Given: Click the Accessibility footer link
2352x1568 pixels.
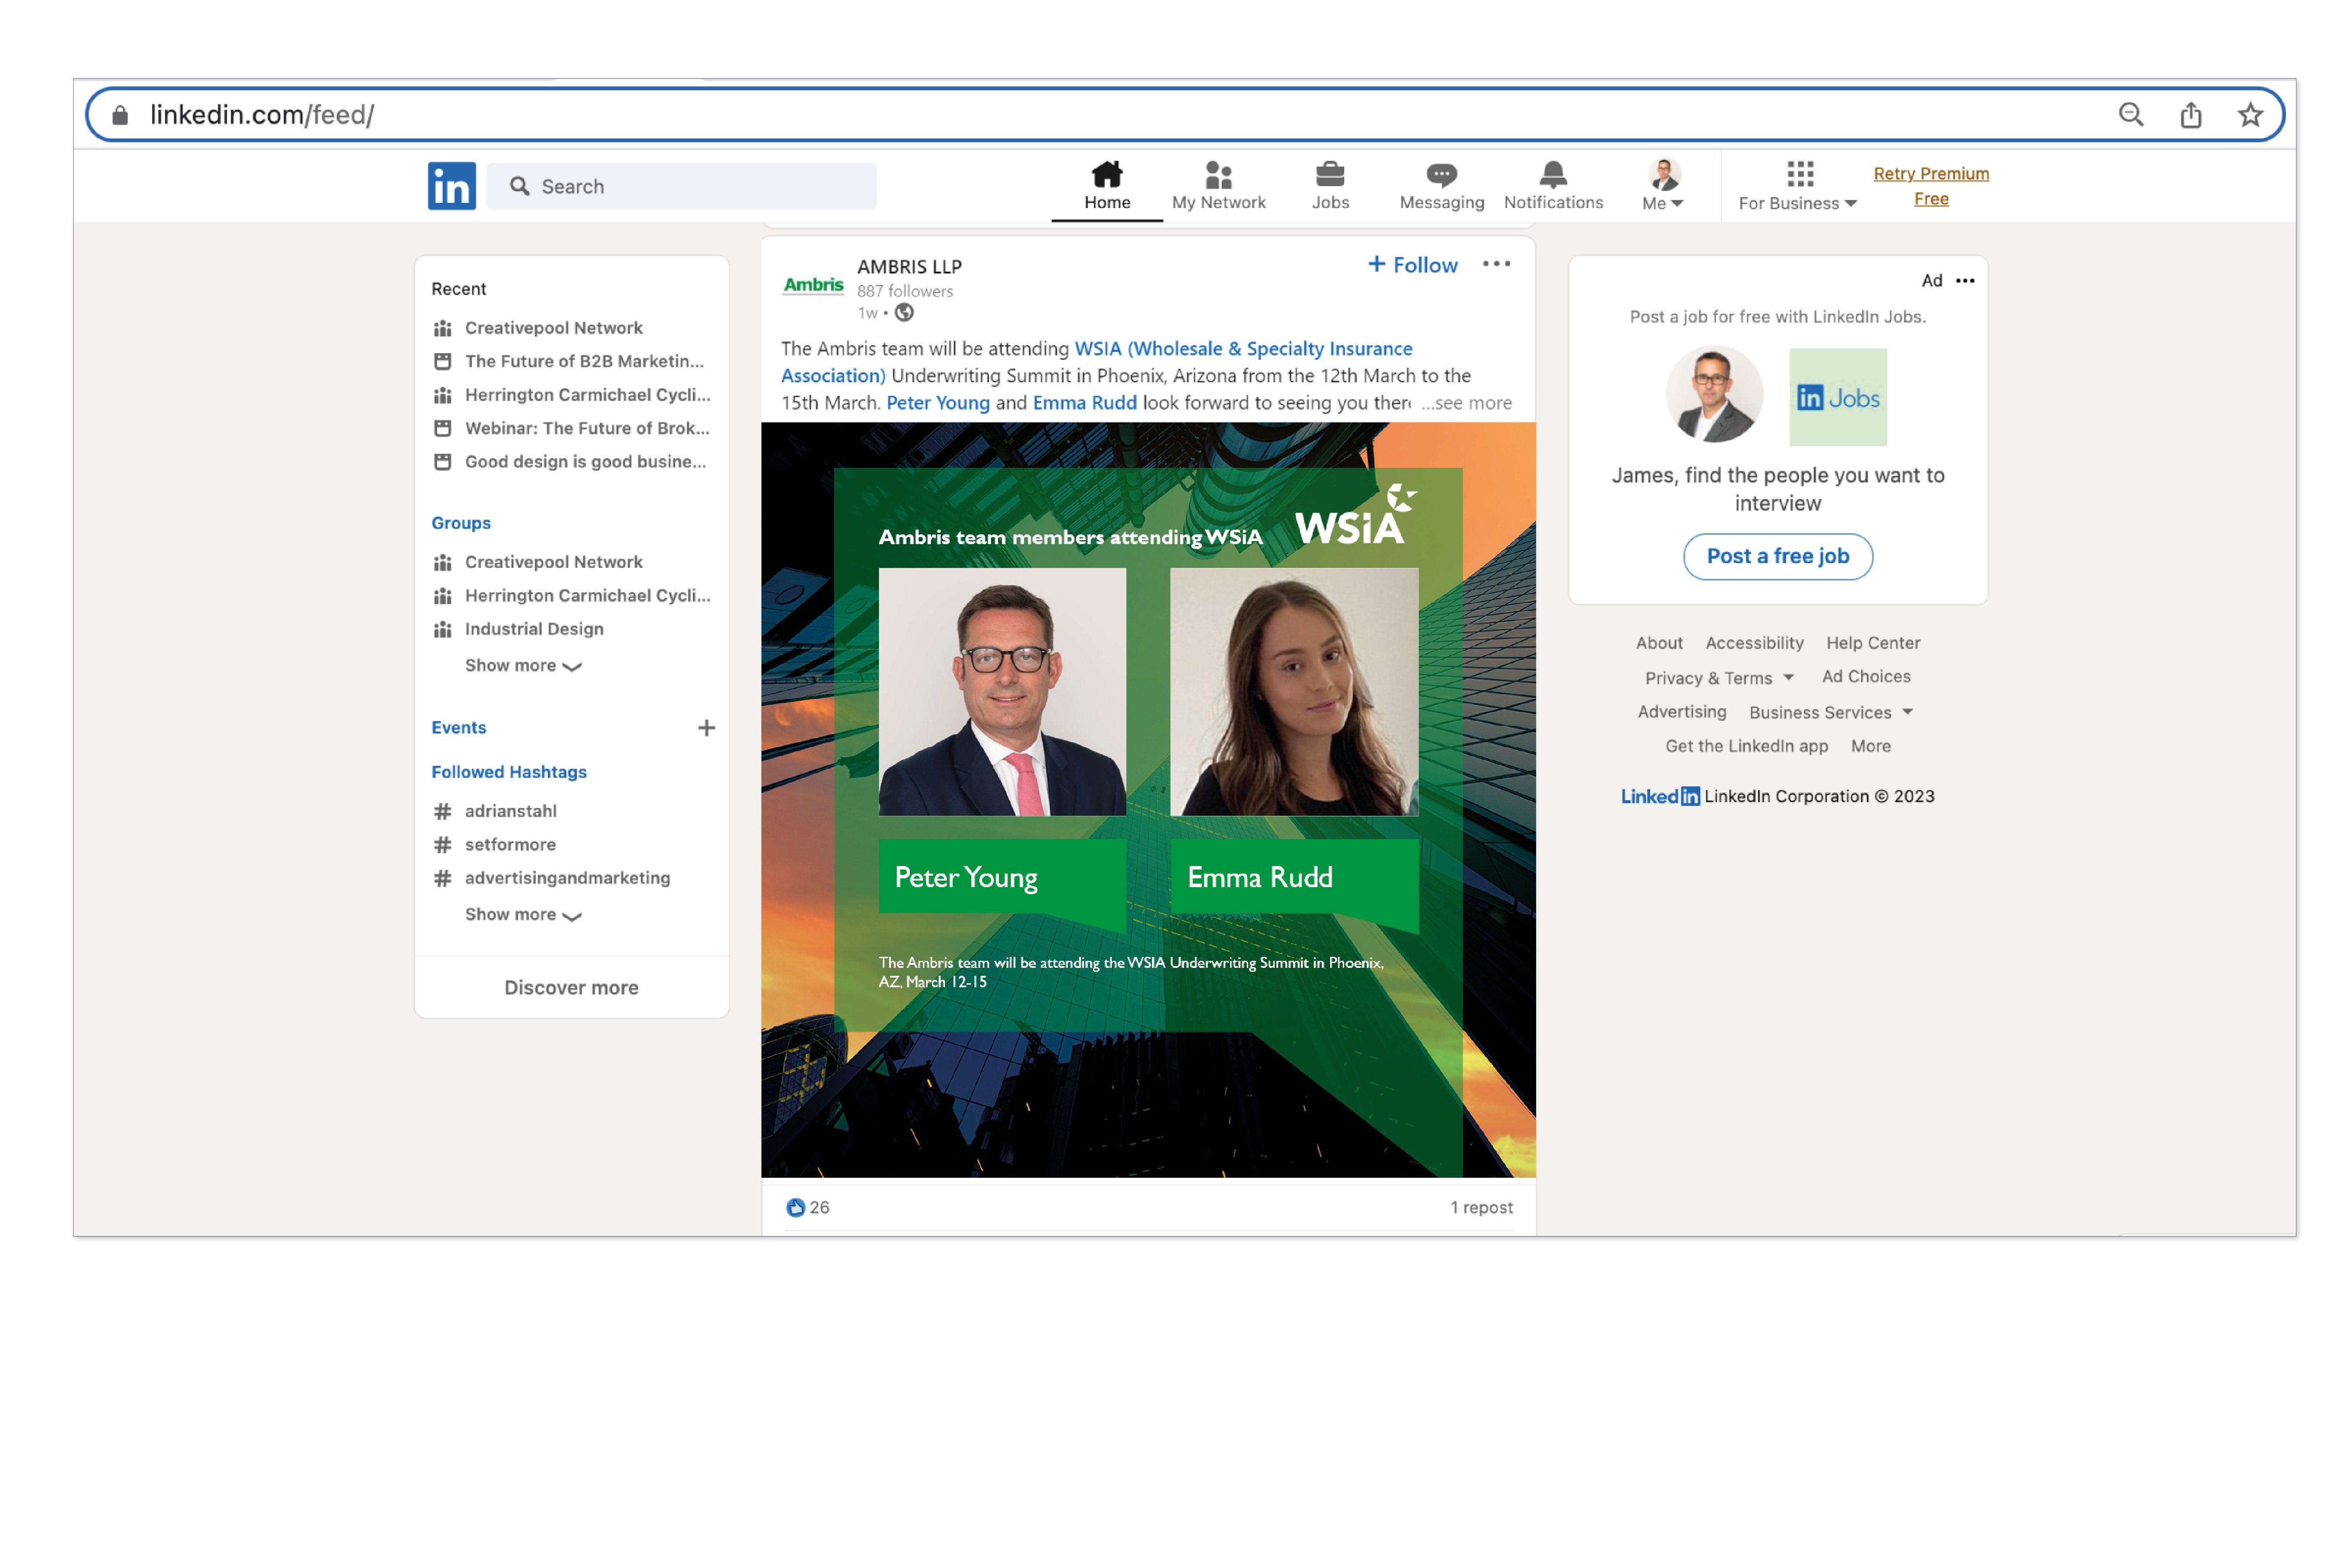Looking at the screenshot, I should point(1754,643).
